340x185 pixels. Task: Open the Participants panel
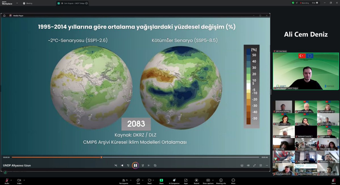tap(124, 181)
